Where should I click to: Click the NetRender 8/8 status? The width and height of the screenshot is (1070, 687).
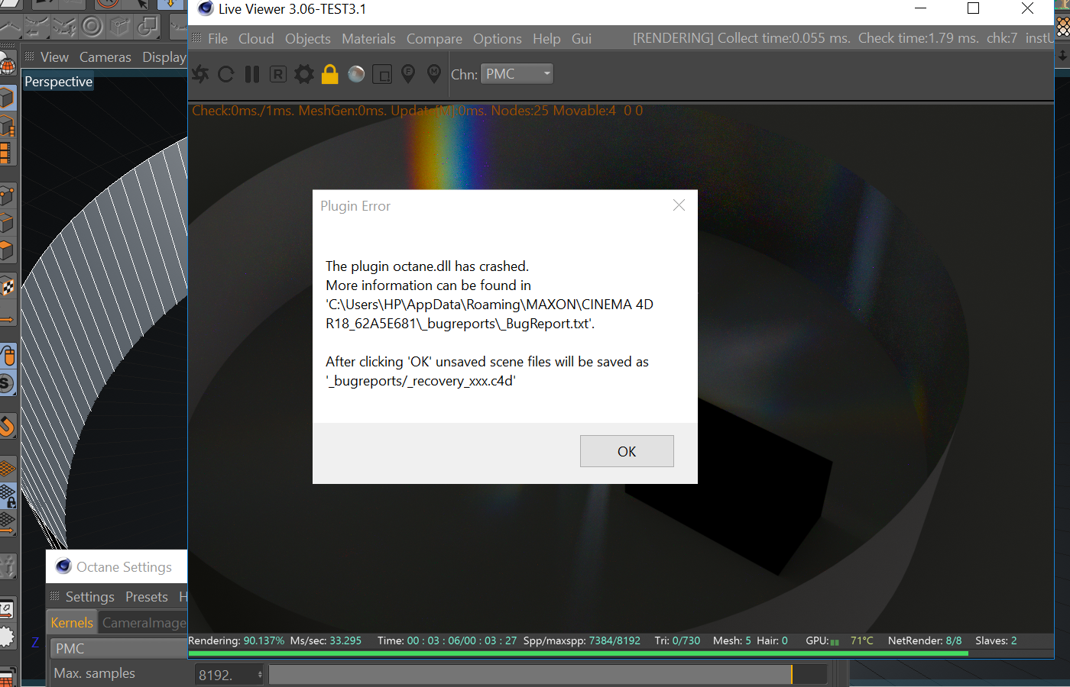925,641
